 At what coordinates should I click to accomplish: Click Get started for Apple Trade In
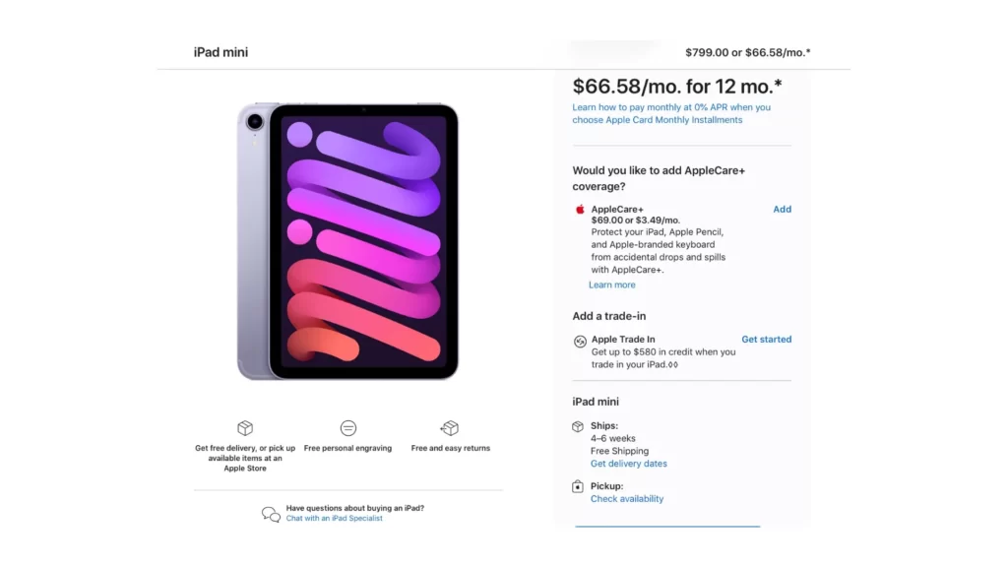(x=766, y=339)
